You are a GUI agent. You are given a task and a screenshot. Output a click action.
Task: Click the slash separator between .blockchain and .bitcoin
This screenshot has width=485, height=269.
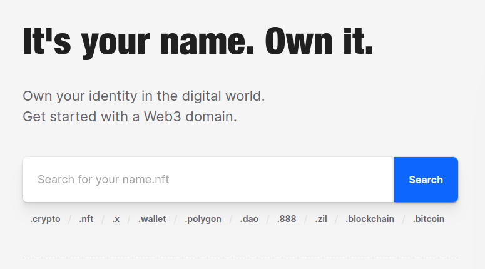click(x=404, y=219)
